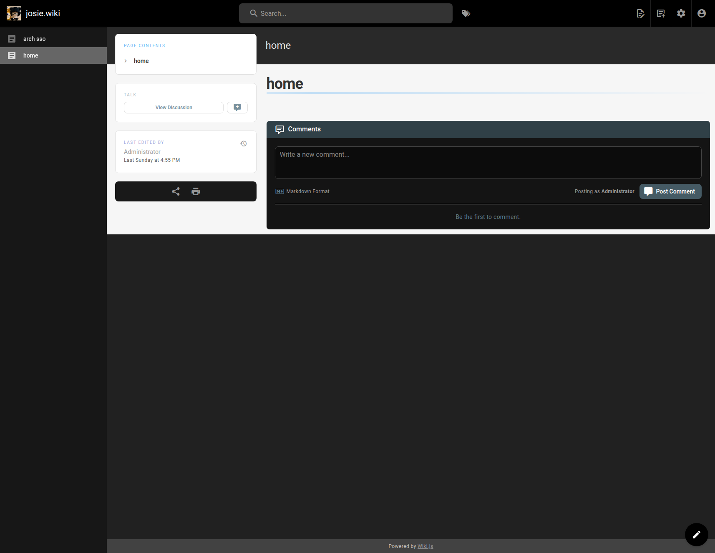Follow the Wiki.js footer link
This screenshot has height=553, width=715.
point(425,546)
